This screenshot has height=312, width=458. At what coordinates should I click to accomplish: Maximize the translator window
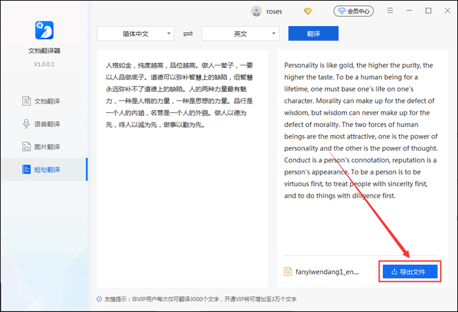click(x=429, y=10)
